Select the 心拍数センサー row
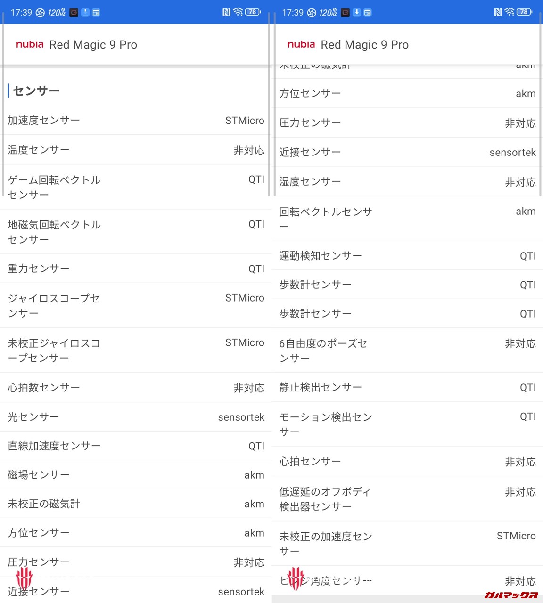 (x=136, y=388)
